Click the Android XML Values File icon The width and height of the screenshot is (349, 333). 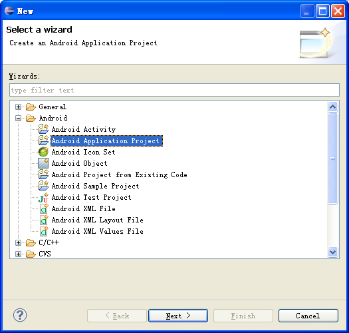(x=44, y=231)
